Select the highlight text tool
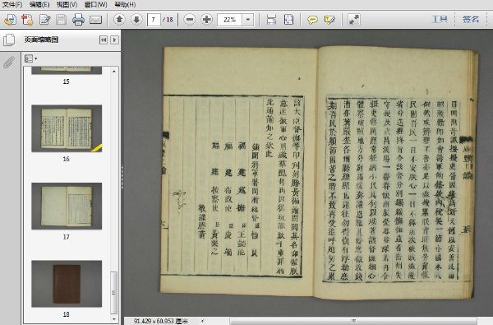 [x=329, y=20]
